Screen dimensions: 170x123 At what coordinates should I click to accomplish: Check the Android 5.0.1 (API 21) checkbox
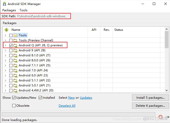point(11,85)
